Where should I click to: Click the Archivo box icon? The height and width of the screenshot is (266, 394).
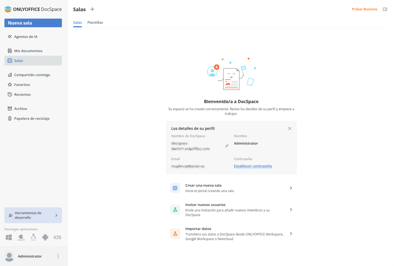tap(10, 109)
